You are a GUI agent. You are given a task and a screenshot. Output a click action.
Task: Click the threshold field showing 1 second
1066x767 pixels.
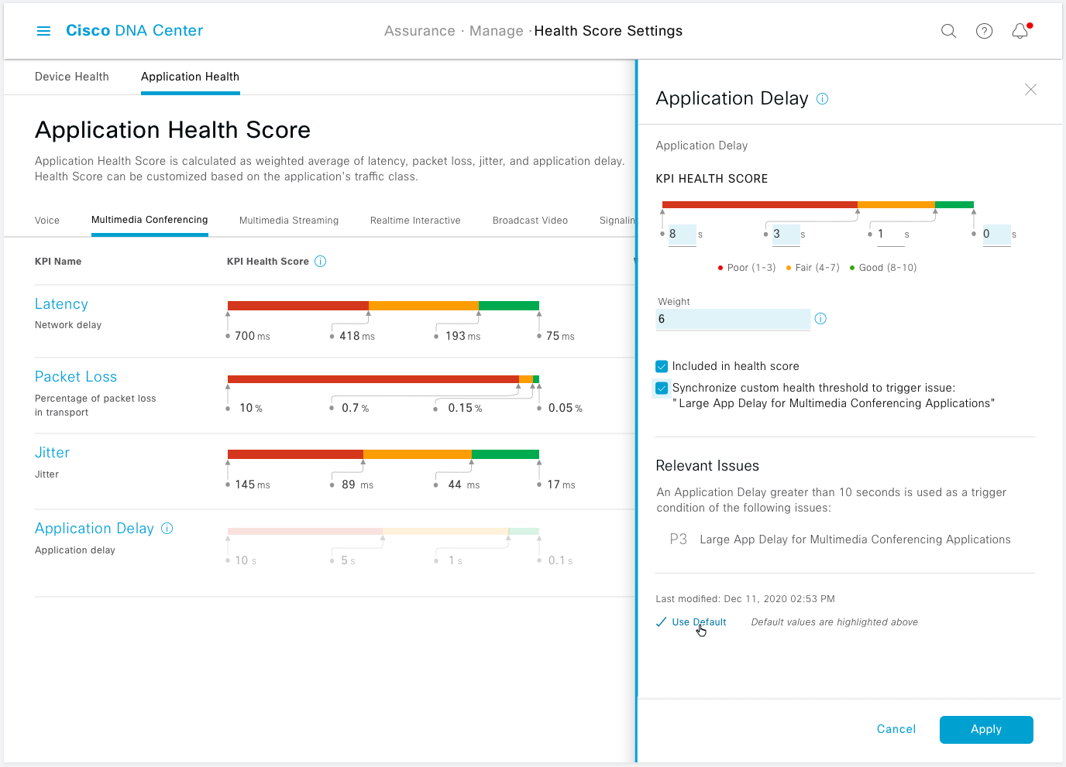891,235
